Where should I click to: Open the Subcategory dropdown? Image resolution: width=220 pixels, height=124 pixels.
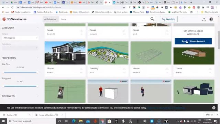click(x=20, y=48)
